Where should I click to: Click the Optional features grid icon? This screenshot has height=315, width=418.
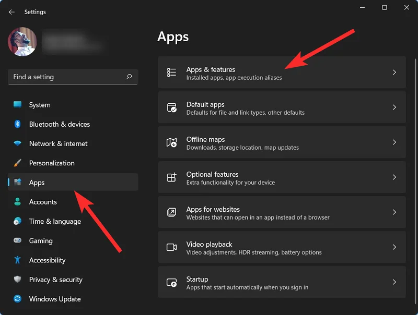coord(171,177)
